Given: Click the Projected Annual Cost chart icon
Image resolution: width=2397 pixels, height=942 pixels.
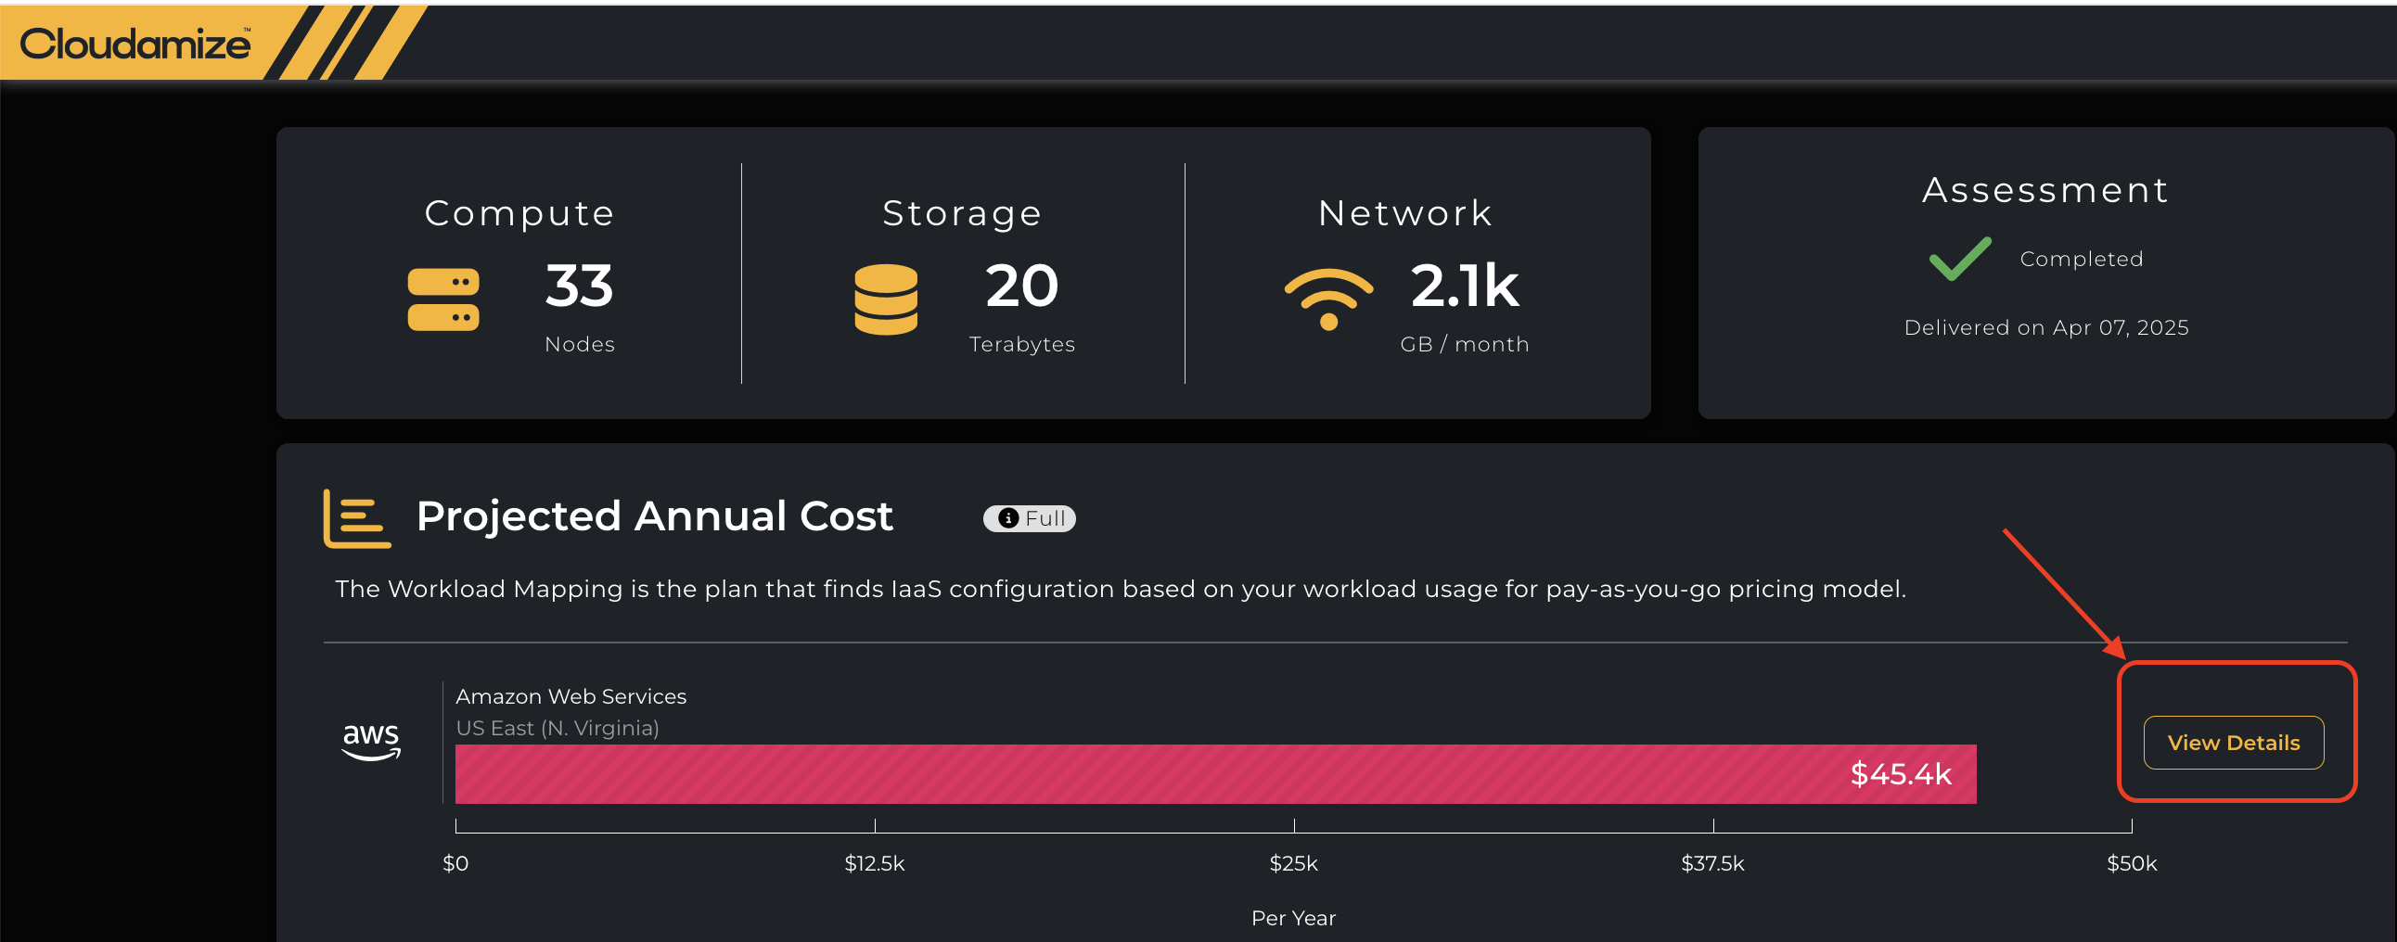Looking at the screenshot, I should tap(356, 518).
